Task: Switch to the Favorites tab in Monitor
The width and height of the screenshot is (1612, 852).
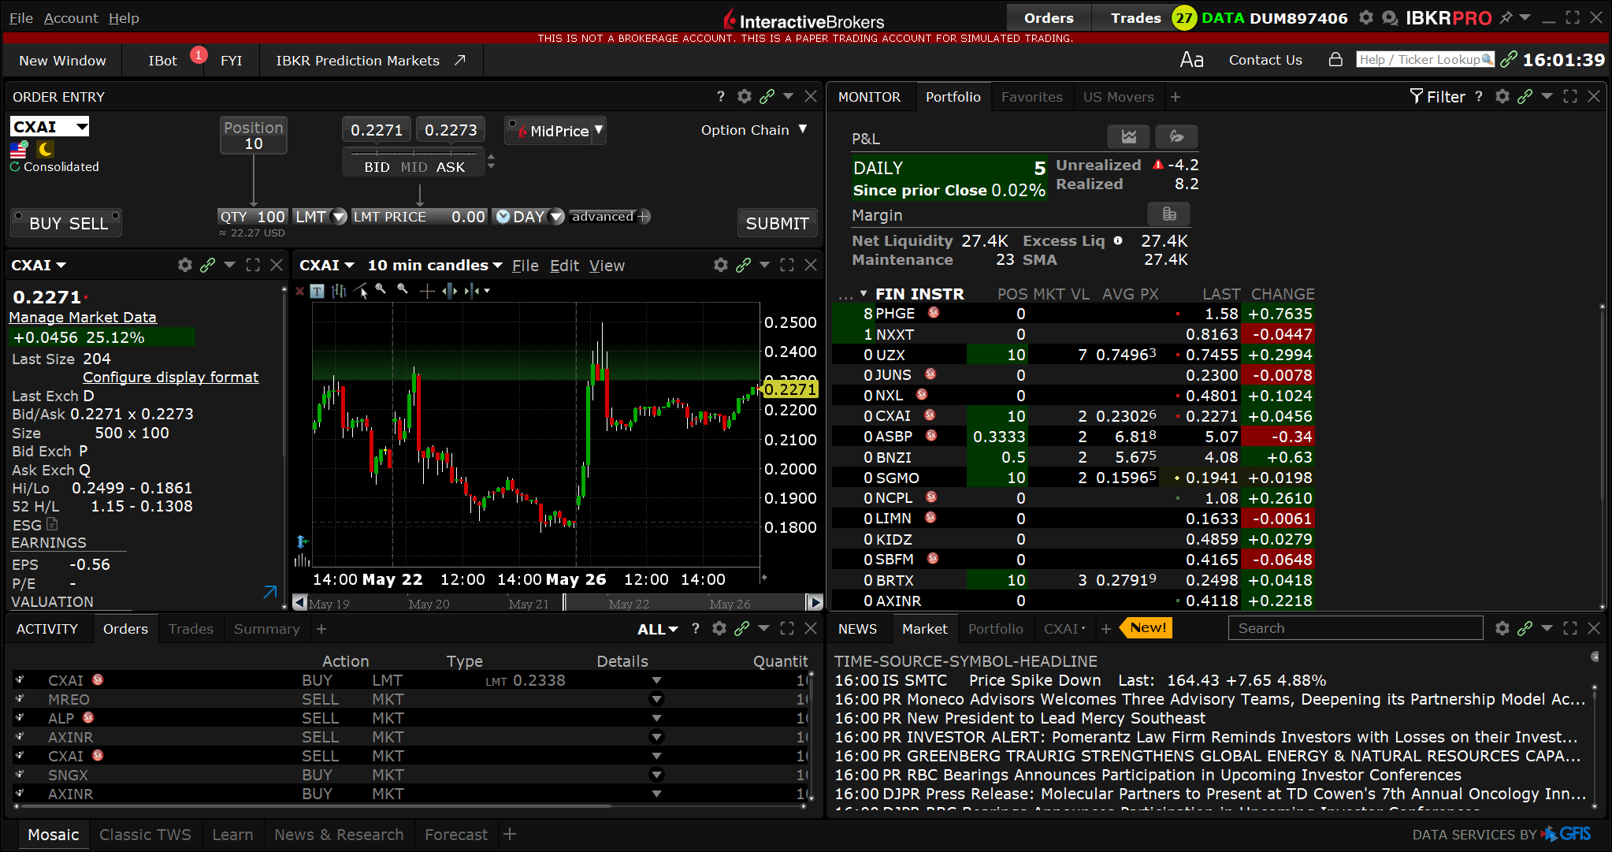Action: [x=1031, y=96]
